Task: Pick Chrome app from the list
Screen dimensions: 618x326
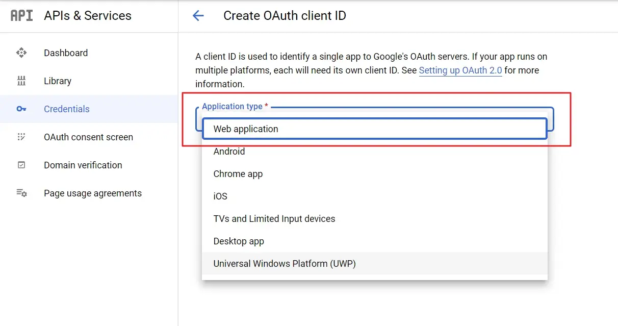Action: [x=238, y=173]
